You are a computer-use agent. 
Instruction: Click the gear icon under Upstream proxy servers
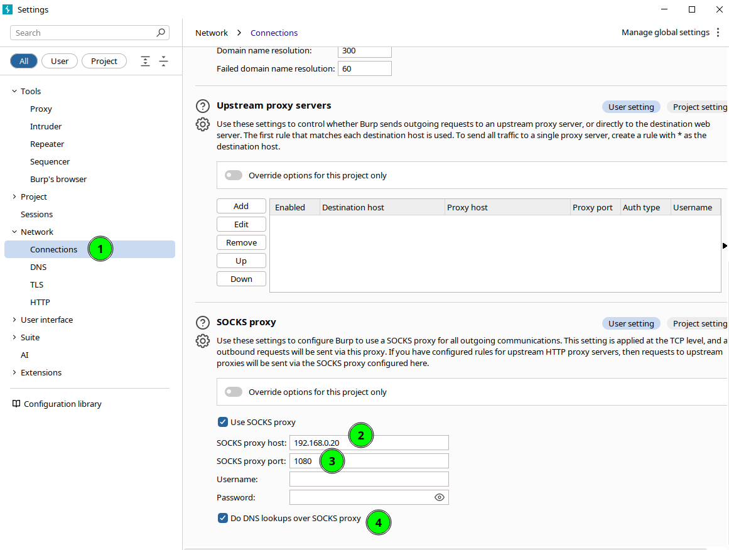202,124
